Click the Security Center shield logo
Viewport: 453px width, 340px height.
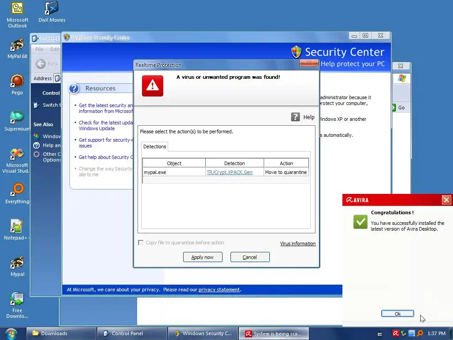296,52
